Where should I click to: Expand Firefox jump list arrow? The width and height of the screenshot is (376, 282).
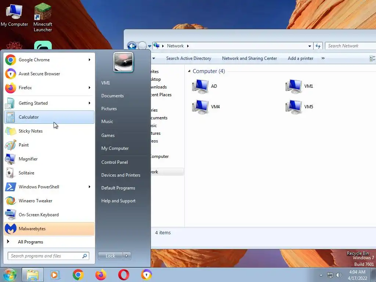pos(90,87)
